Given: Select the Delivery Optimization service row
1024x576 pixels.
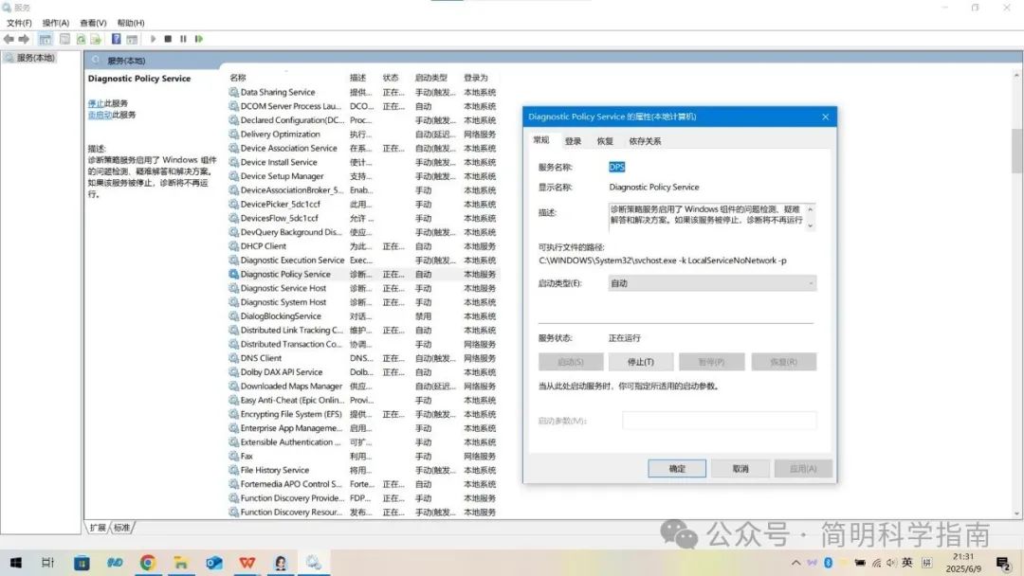Looking at the screenshot, I should tap(362, 135).
